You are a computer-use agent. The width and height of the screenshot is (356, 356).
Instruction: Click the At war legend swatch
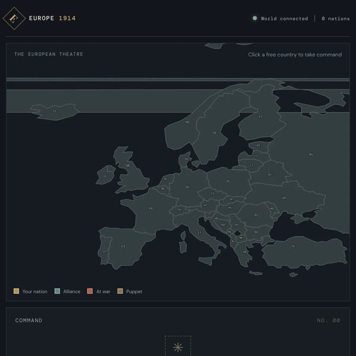(90, 291)
